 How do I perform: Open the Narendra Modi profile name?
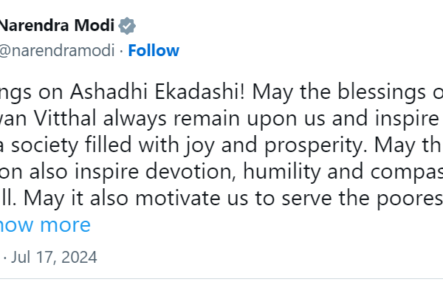tap(57, 25)
